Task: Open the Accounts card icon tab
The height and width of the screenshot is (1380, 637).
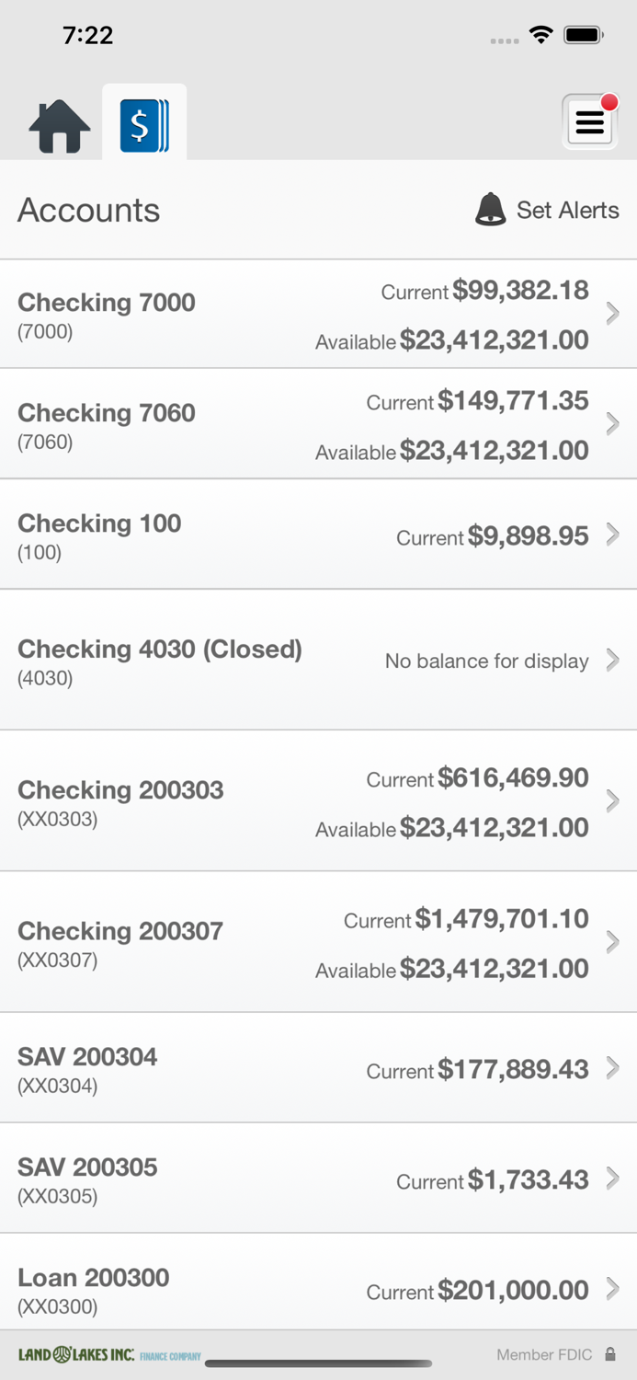Action: pos(144,122)
